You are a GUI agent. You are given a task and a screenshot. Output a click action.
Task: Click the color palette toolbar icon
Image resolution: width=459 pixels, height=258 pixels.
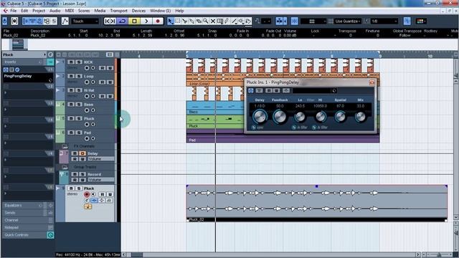(x=420, y=21)
